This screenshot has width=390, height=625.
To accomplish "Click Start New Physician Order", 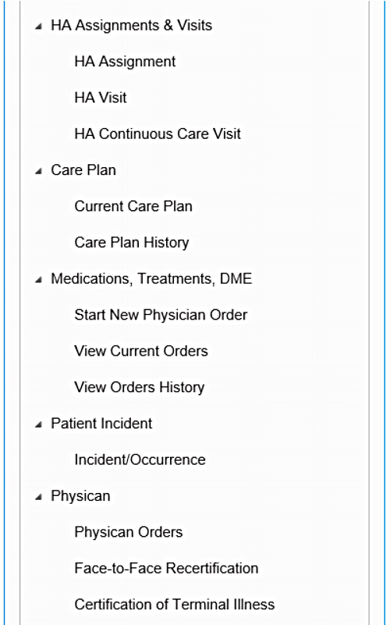I will coord(161,315).
